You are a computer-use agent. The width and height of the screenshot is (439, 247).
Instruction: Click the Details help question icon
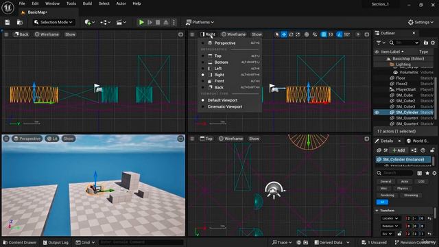[423, 150]
